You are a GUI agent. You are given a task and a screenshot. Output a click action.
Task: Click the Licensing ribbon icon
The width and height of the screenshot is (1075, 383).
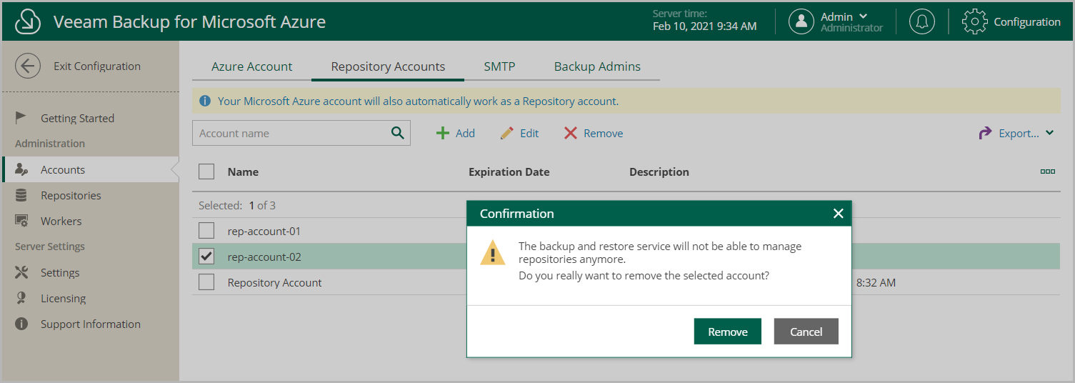pos(21,298)
